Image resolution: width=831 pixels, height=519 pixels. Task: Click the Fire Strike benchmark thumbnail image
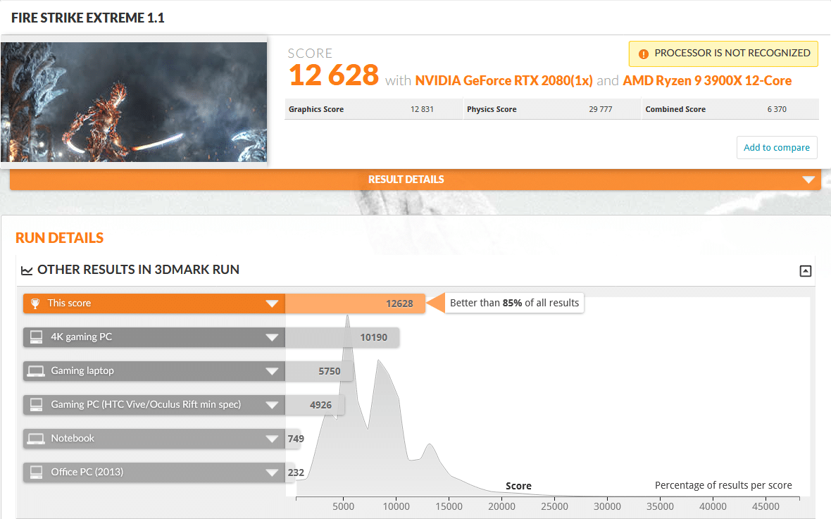pos(134,102)
